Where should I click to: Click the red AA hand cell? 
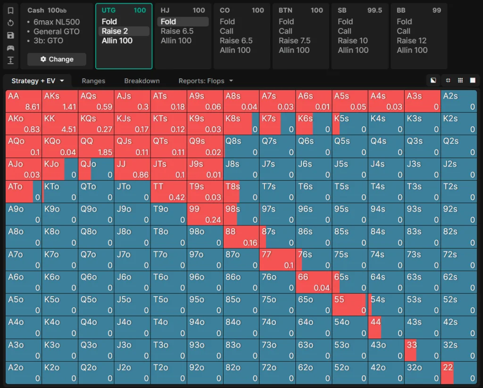pyautogui.click(x=24, y=101)
